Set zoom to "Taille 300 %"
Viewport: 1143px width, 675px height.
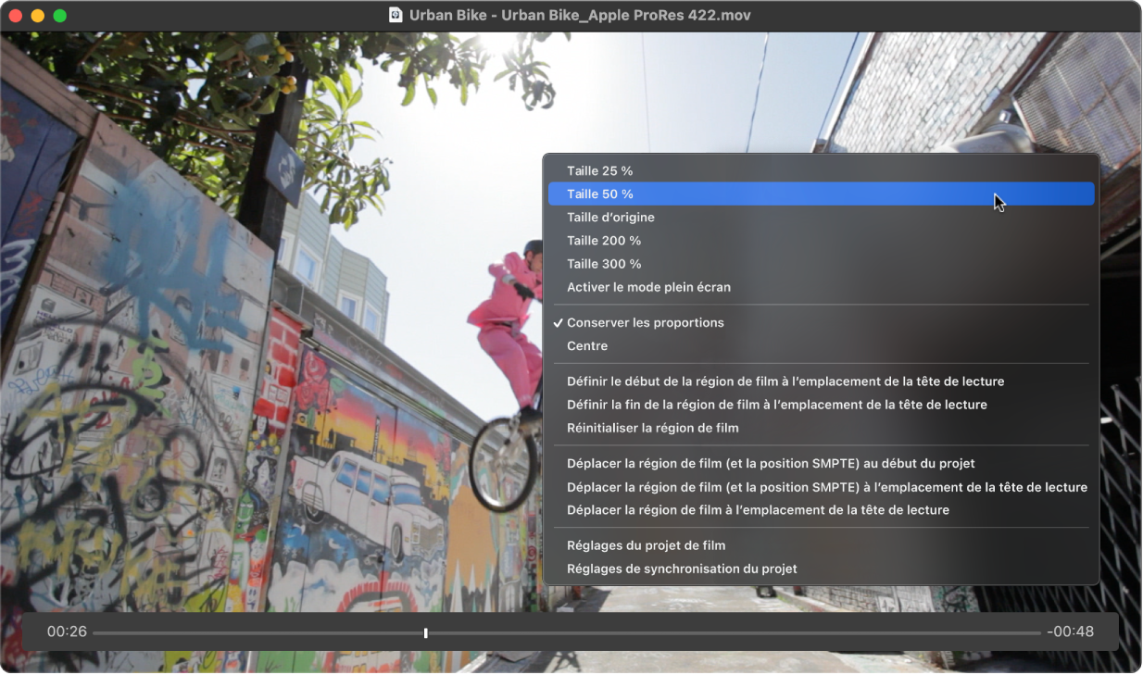604,263
